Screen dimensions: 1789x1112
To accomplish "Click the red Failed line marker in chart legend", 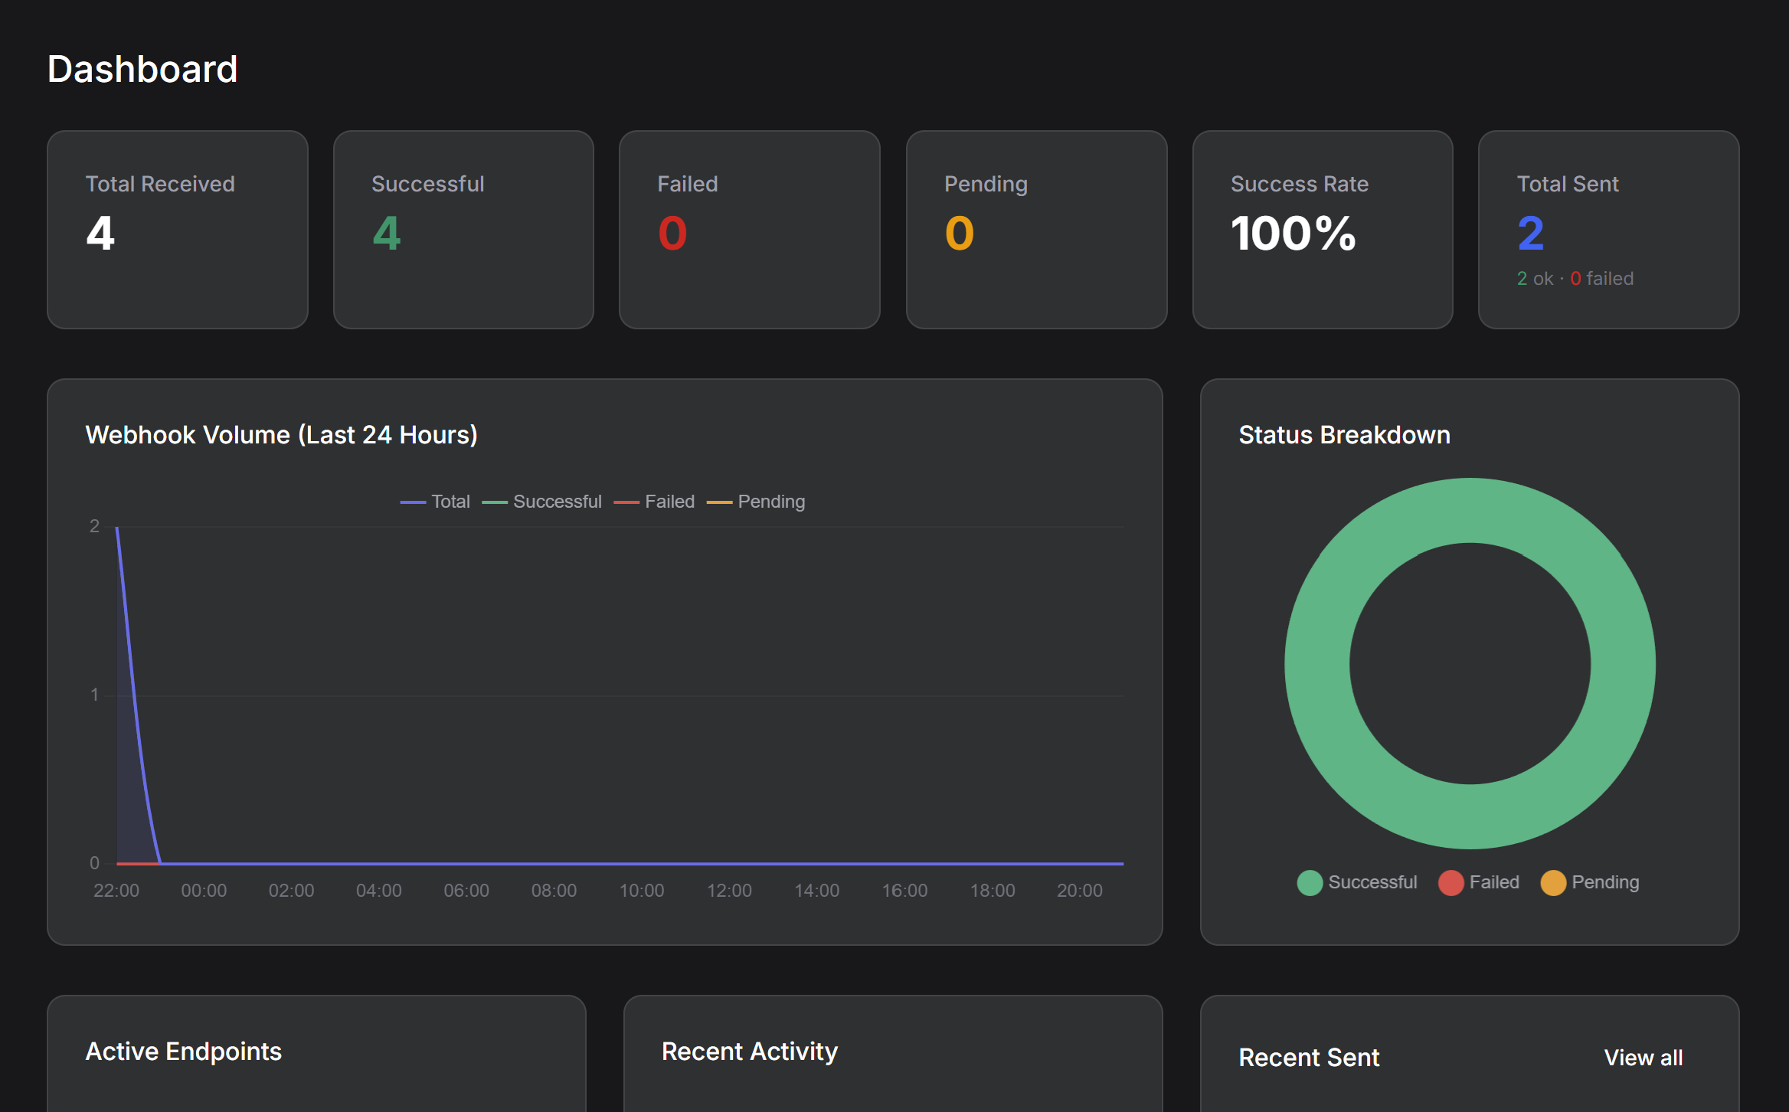I will (628, 501).
